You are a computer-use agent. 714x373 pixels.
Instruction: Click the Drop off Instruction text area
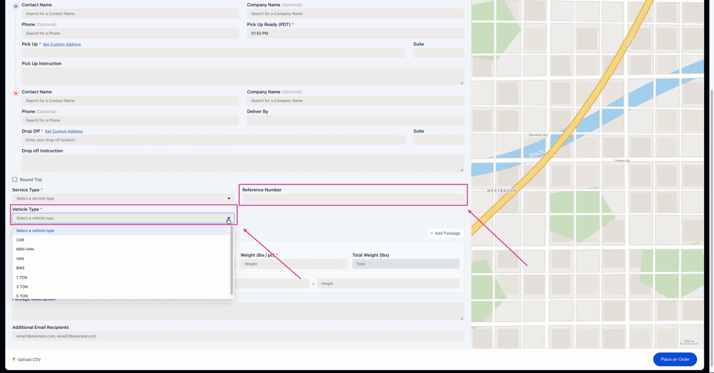coord(243,163)
